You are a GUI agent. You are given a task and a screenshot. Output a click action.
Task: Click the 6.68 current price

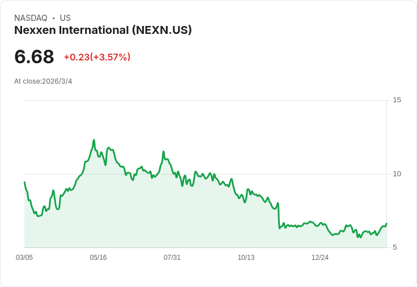click(34, 57)
